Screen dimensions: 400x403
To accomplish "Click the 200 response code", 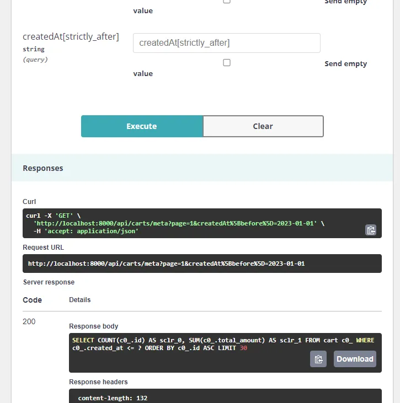I will pos(29,321).
